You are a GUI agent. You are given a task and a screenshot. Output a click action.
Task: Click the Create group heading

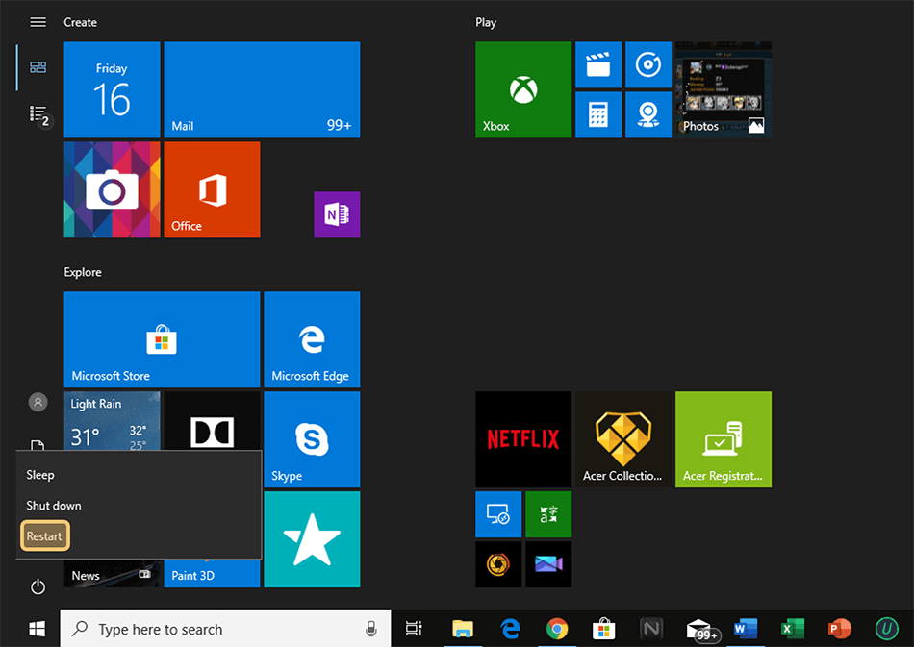[x=81, y=22]
